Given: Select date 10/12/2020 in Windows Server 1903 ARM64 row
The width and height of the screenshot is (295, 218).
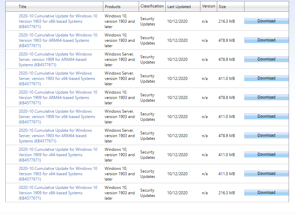Looking at the screenshot, I should click(177, 135).
